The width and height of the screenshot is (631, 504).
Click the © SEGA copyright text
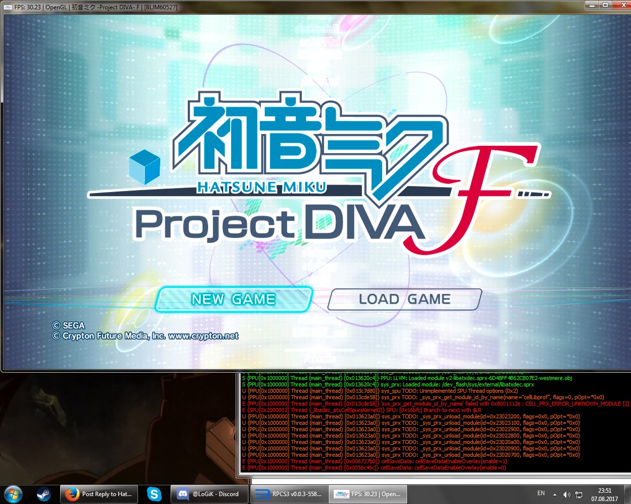click(x=69, y=325)
